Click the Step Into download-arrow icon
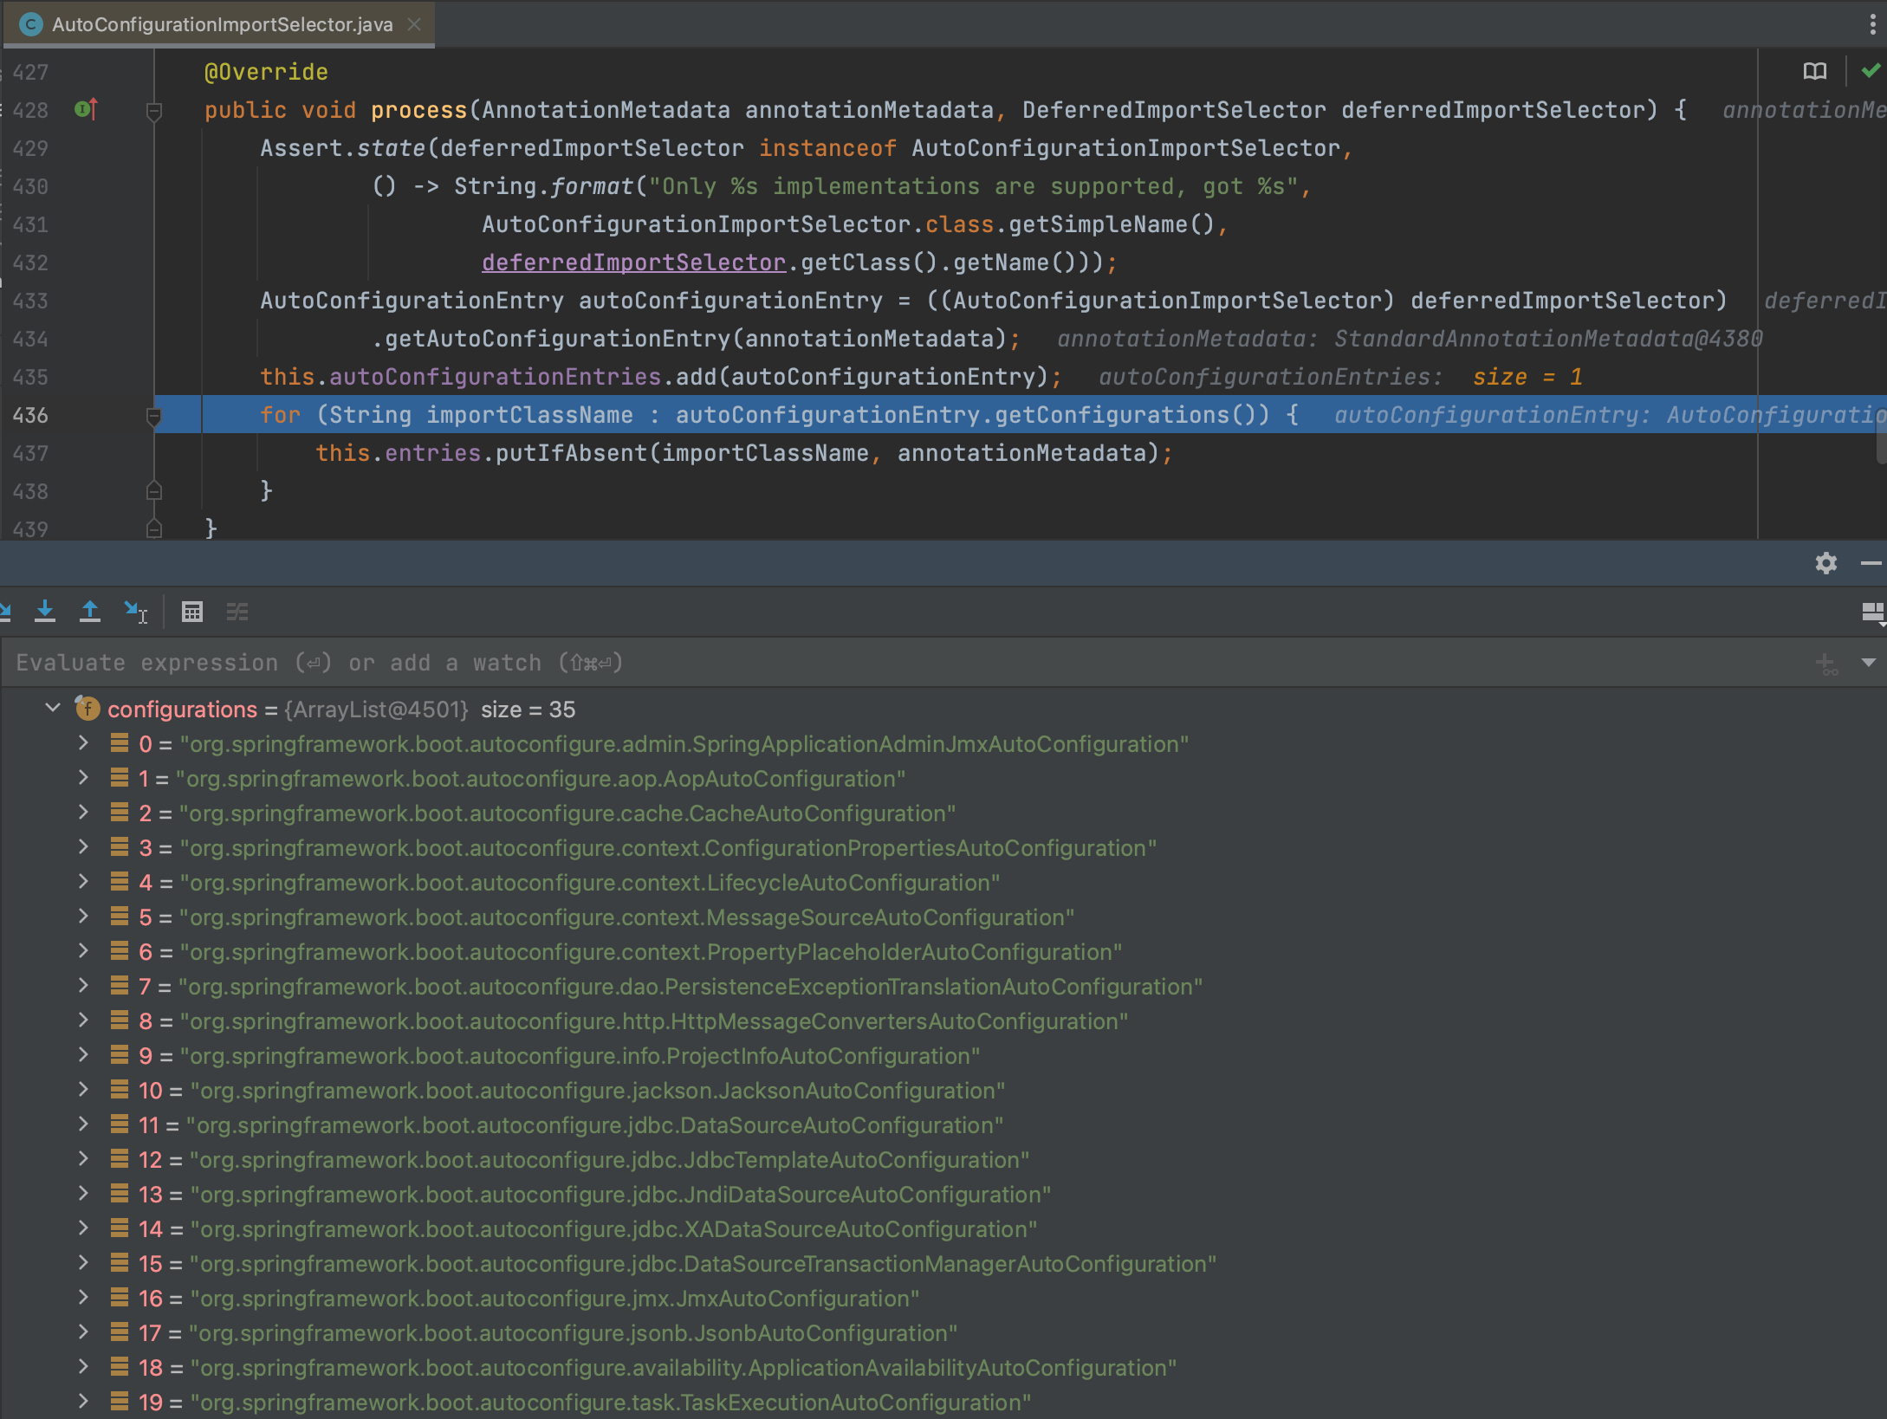The image size is (1887, 1419). 45,612
